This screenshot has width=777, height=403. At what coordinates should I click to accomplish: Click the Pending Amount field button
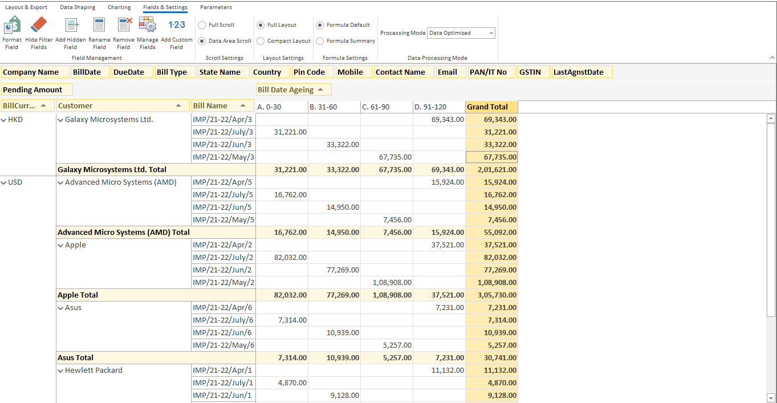click(36, 89)
